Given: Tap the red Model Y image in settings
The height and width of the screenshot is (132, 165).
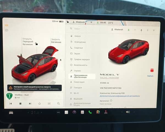Looking at the screenshot, I should tap(129, 51).
